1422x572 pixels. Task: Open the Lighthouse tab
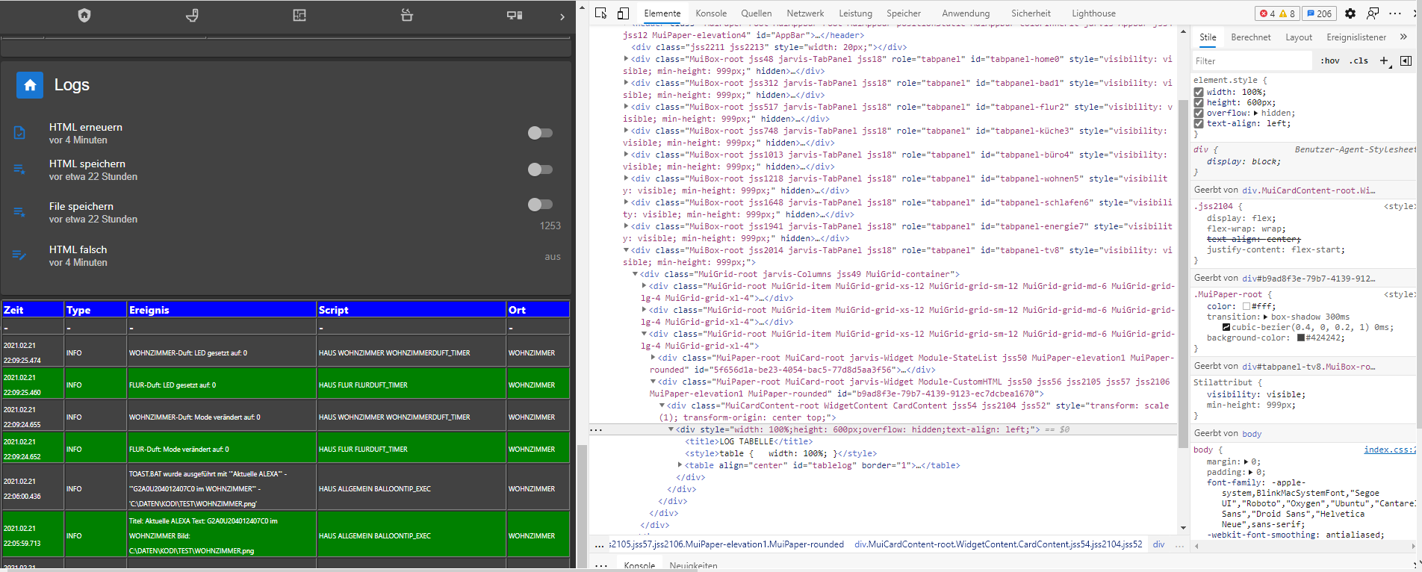1093,13
